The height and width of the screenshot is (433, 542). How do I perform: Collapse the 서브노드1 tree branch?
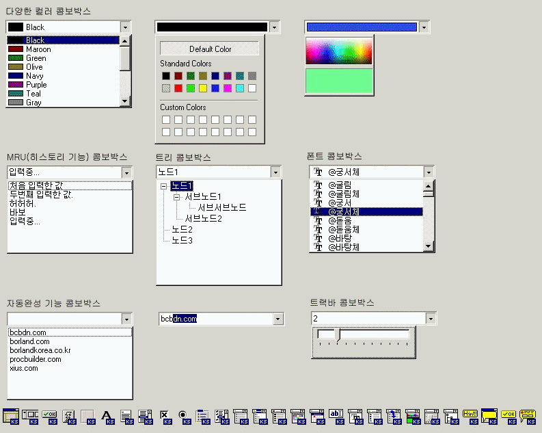(176, 197)
